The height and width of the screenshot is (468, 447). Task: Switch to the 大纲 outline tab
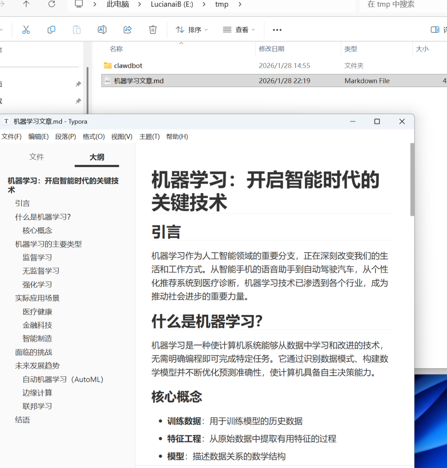pyautogui.click(x=97, y=157)
